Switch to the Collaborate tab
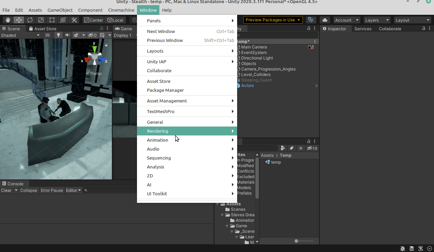This screenshot has height=252, width=434. 390,29
